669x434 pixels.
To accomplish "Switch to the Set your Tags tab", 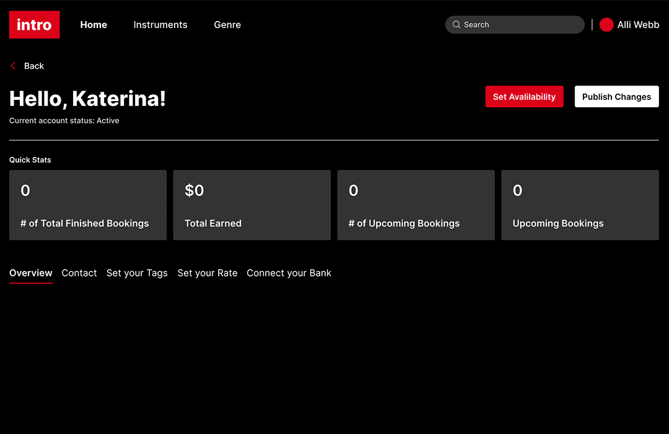I will (x=137, y=273).
